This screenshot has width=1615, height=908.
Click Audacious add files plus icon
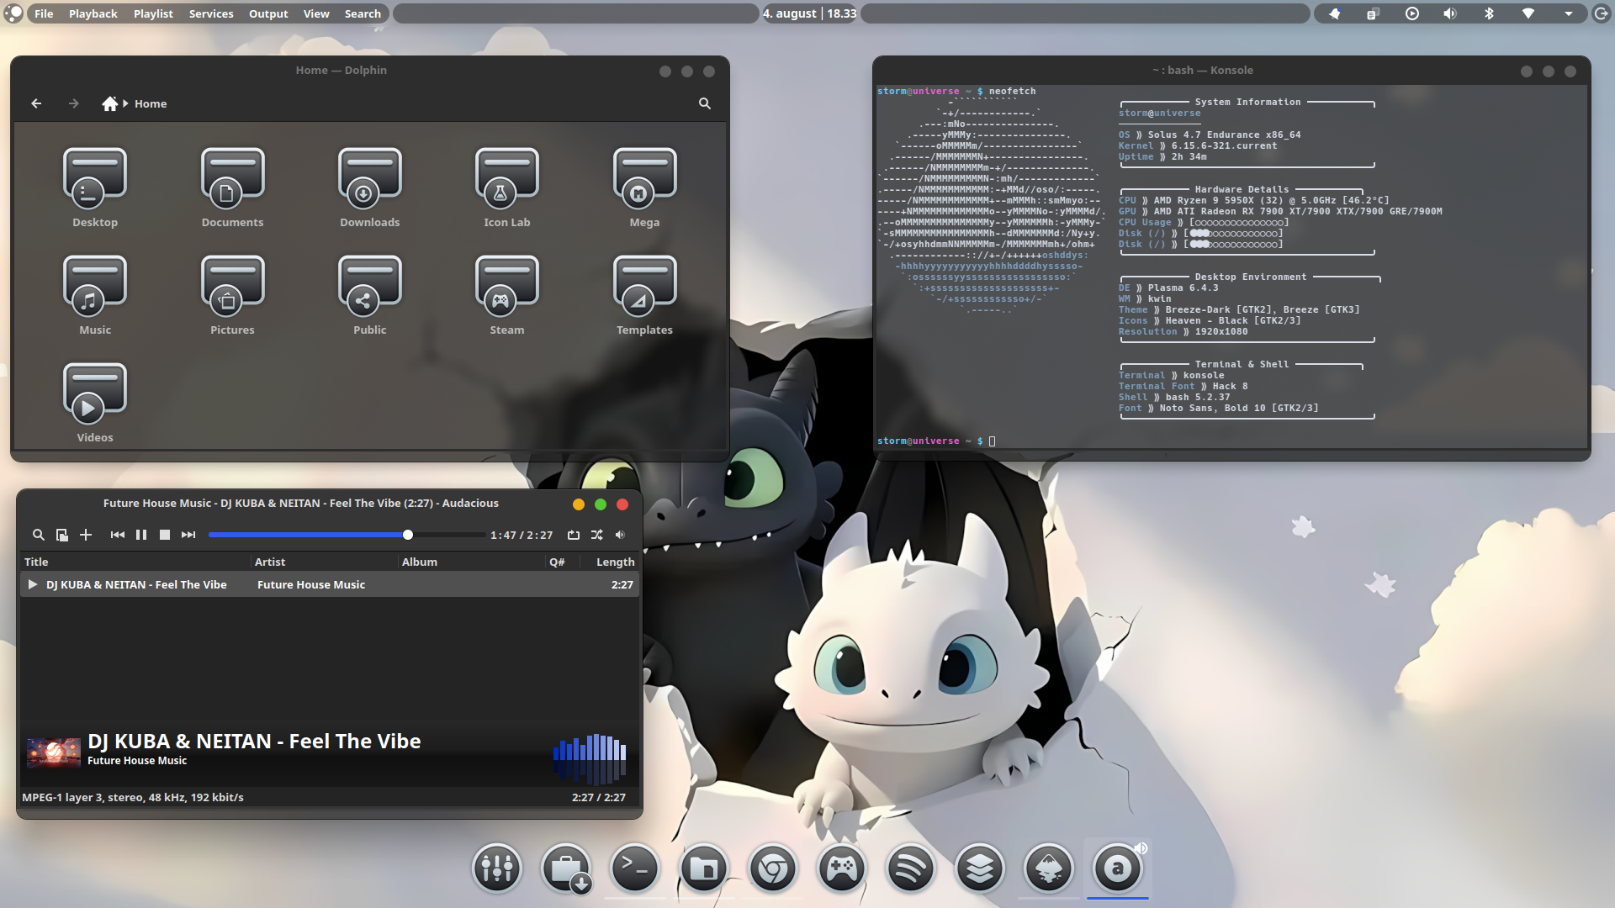[86, 535]
